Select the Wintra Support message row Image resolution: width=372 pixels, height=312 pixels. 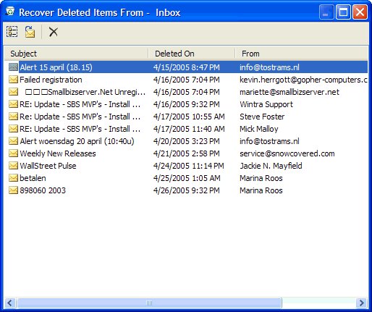tap(186, 104)
